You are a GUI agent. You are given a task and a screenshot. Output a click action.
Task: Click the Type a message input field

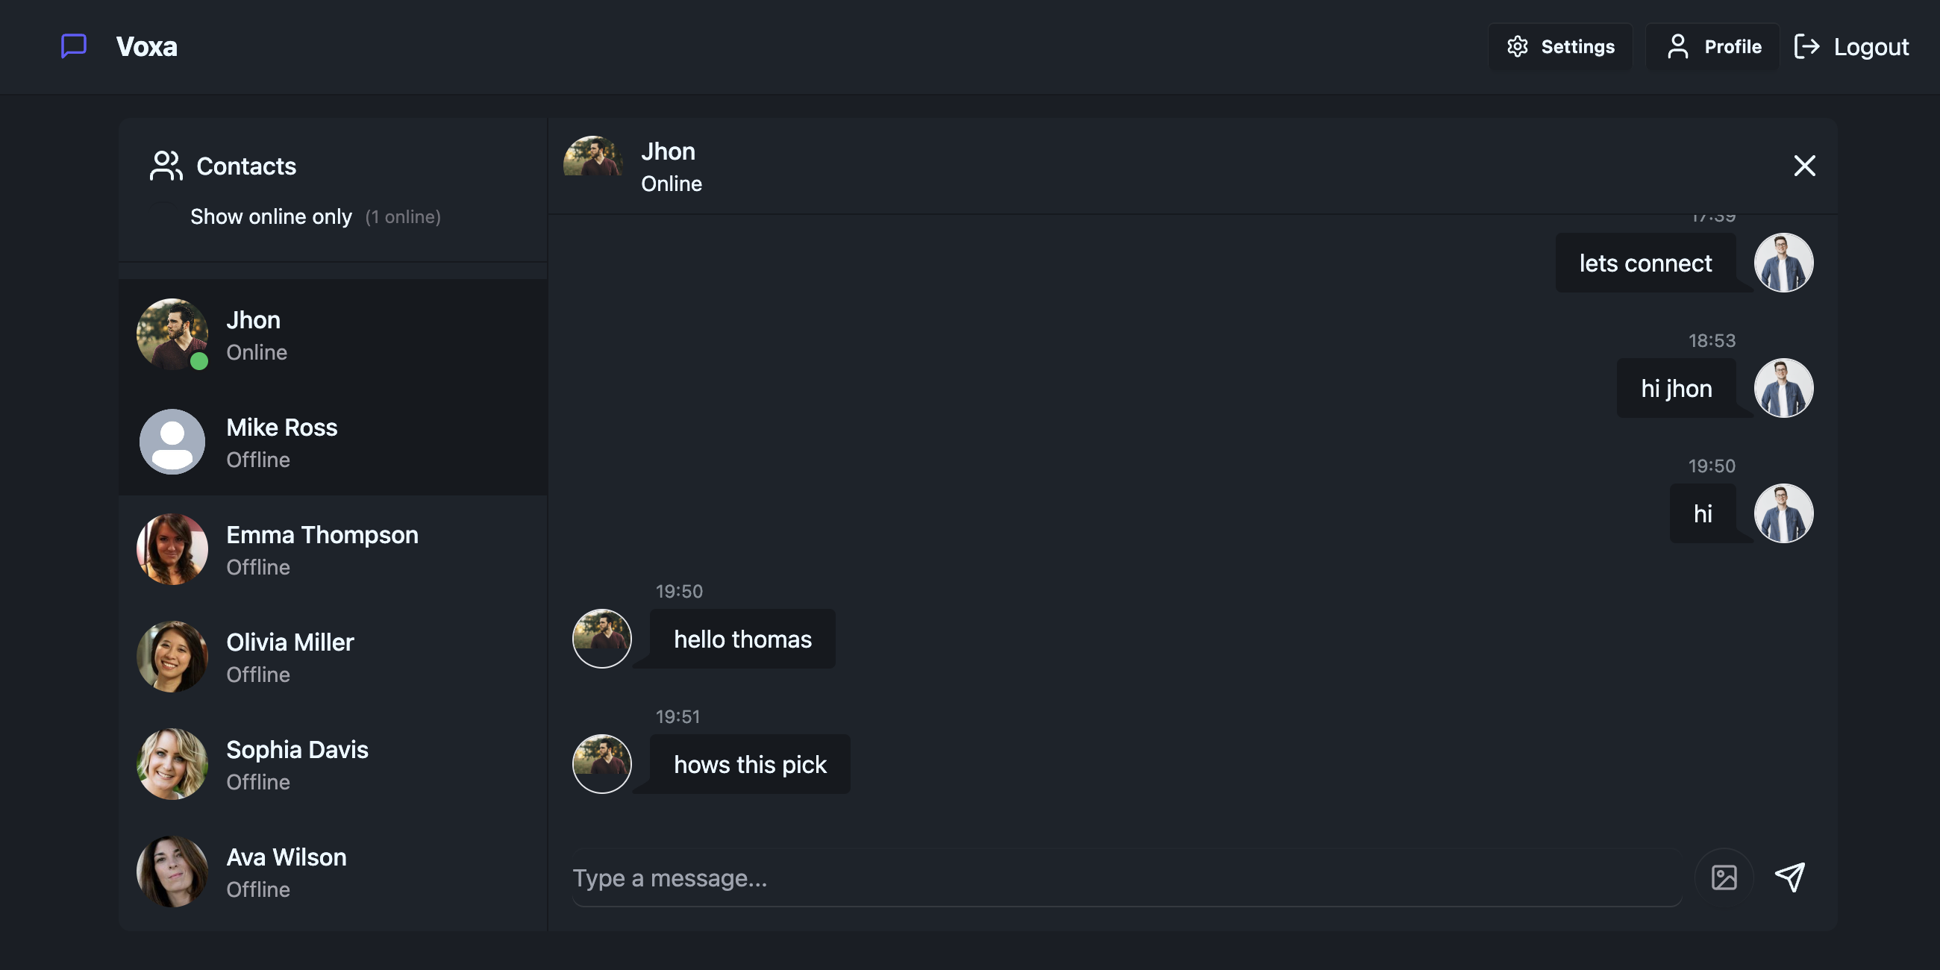[1054, 877]
